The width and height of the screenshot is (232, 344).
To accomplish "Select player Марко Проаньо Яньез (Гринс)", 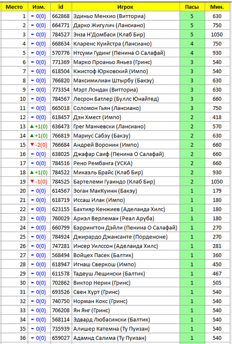I will tap(112, 62).
